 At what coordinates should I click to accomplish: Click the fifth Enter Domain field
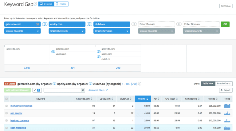201,24
